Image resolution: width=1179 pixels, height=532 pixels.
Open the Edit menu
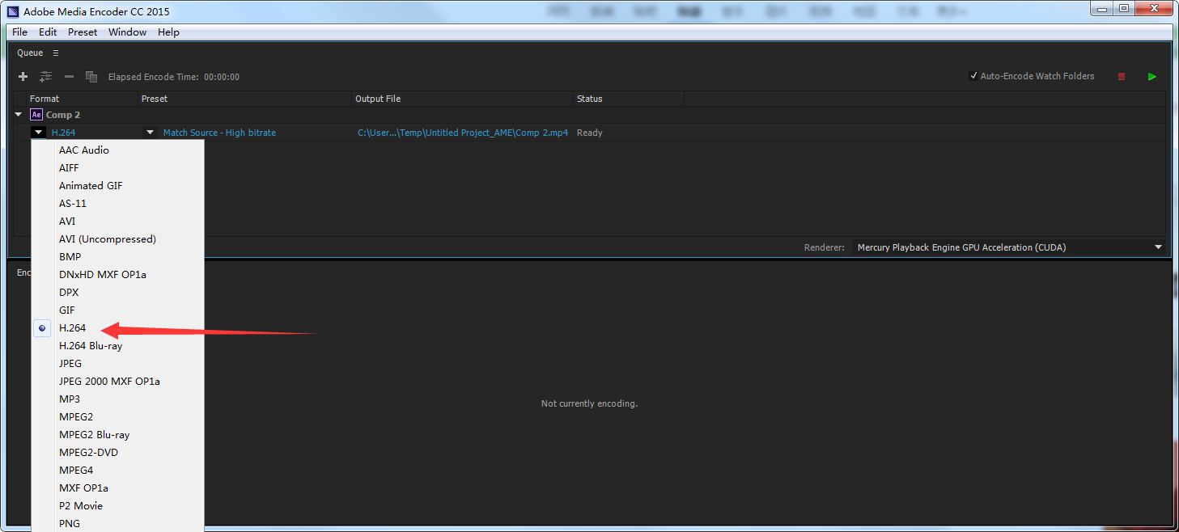tap(48, 32)
